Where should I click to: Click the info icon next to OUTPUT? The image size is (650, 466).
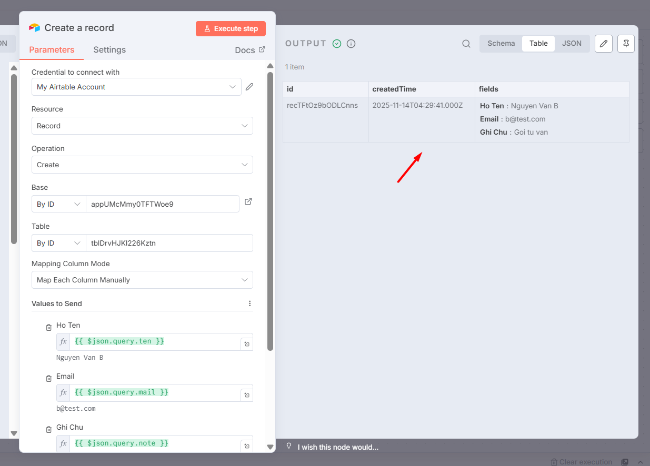coord(351,44)
